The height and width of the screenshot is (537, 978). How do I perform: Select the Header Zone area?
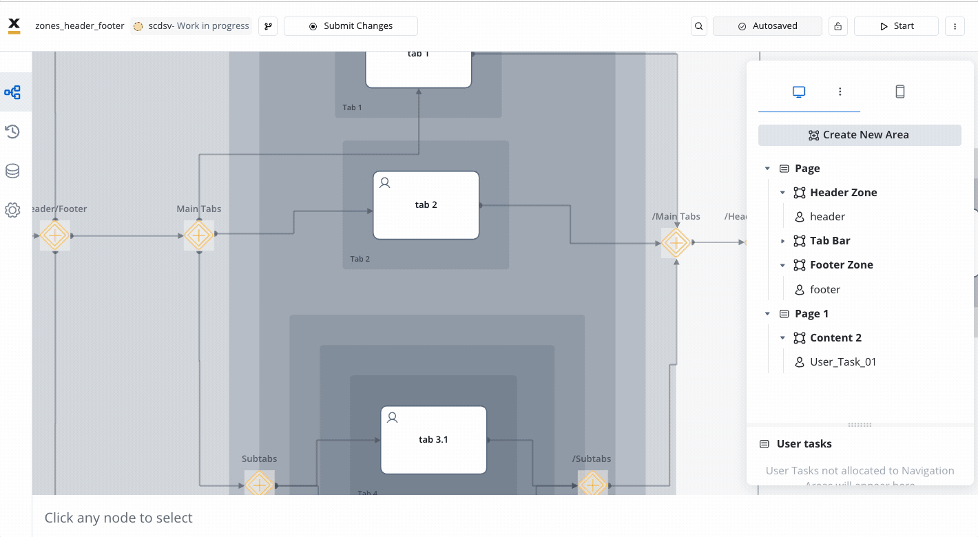click(844, 193)
